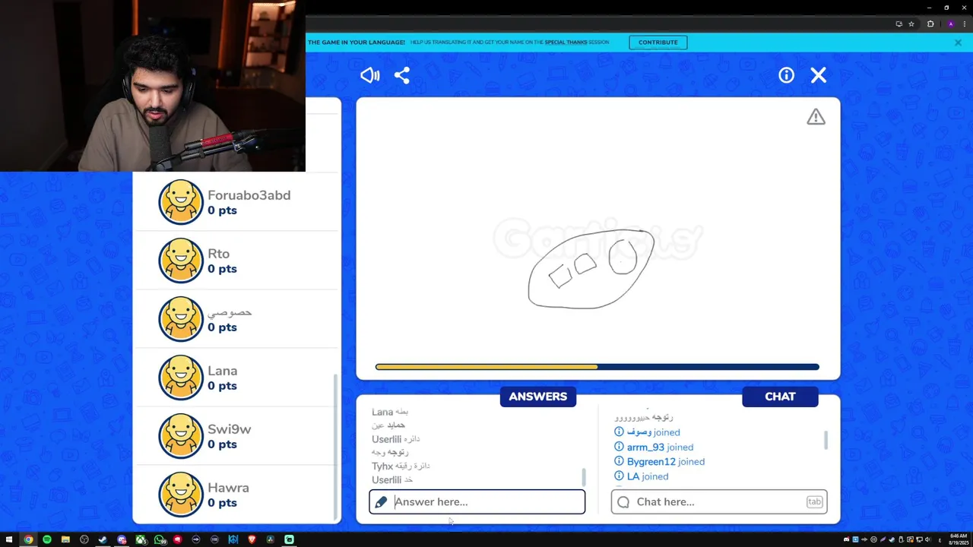Screen dimensions: 973x547
Task: Click the chat bubble icon in chat box
Action: point(623,501)
